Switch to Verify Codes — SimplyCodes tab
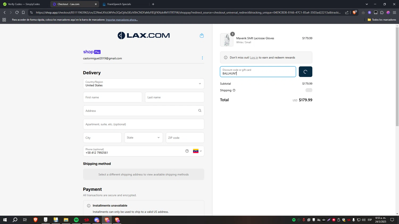Viewport: 399px width, 224px height. (x=24, y=4)
